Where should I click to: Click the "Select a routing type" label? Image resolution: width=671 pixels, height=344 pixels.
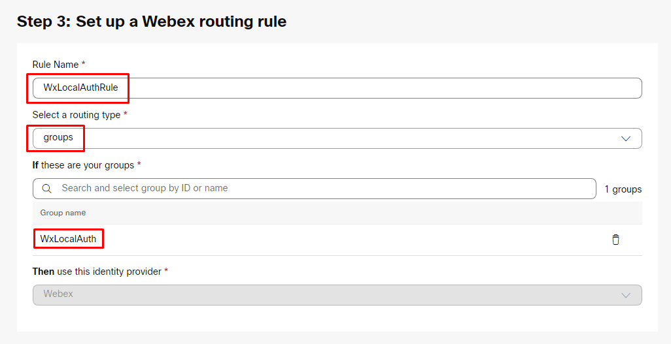[76, 115]
